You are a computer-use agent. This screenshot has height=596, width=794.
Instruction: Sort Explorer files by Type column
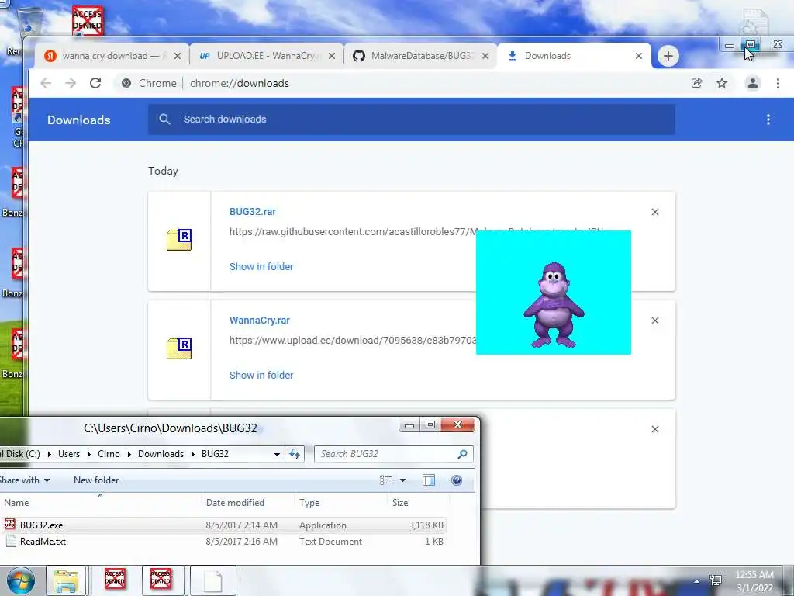340,503
